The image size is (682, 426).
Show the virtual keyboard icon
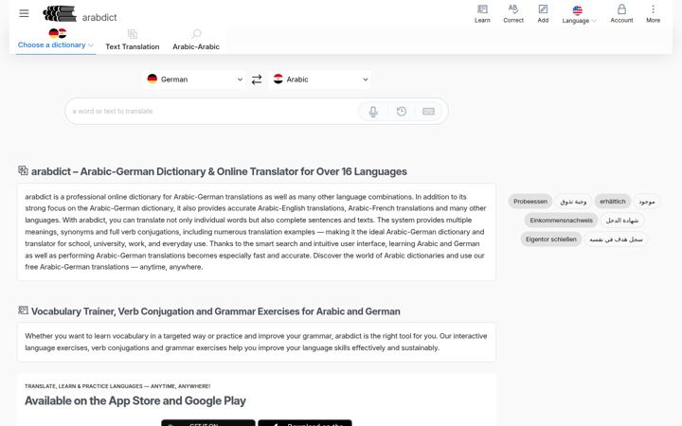[x=428, y=112]
